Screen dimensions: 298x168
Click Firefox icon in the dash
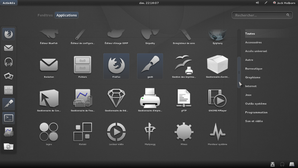pyautogui.click(x=8, y=34)
